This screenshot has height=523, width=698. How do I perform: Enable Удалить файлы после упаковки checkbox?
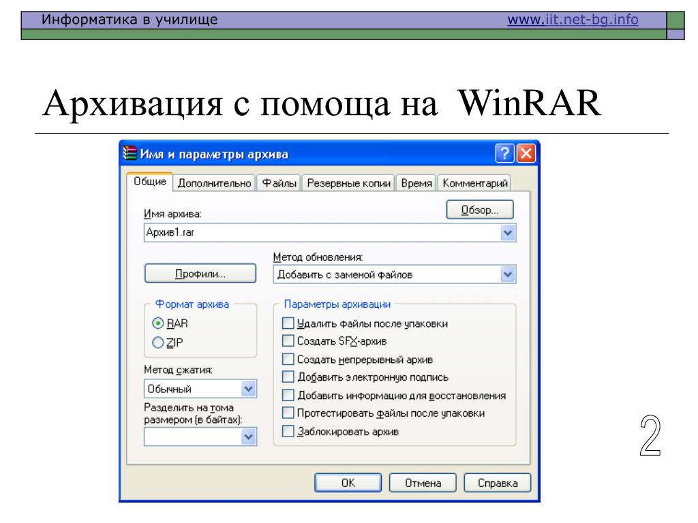pyautogui.click(x=288, y=323)
